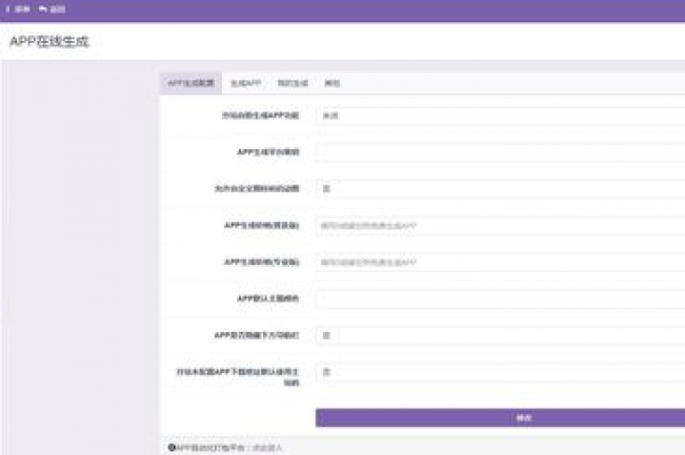The height and width of the screenshot is (455, 685).
Task: Focus the APP生成平台密钥 input field
Action: tap(500, 152)
